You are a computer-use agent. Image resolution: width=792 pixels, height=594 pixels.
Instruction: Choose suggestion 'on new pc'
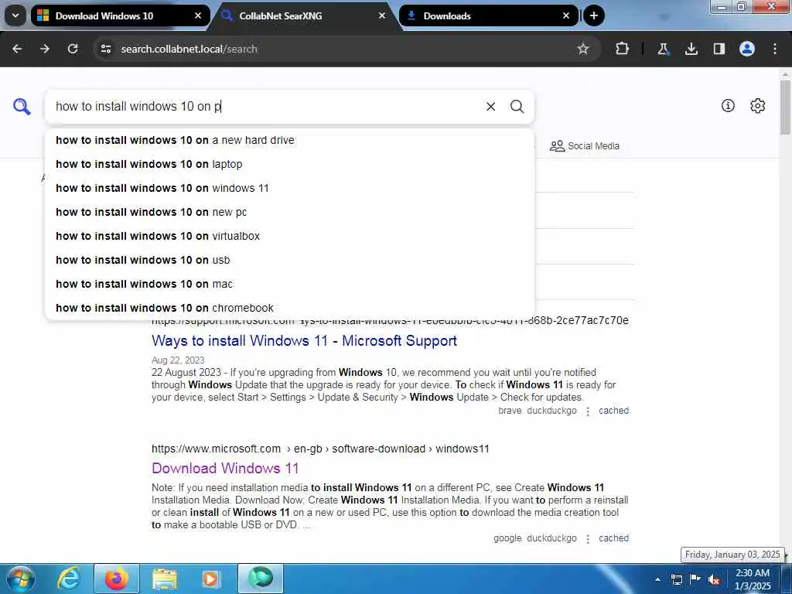click(x=290, y=212)
